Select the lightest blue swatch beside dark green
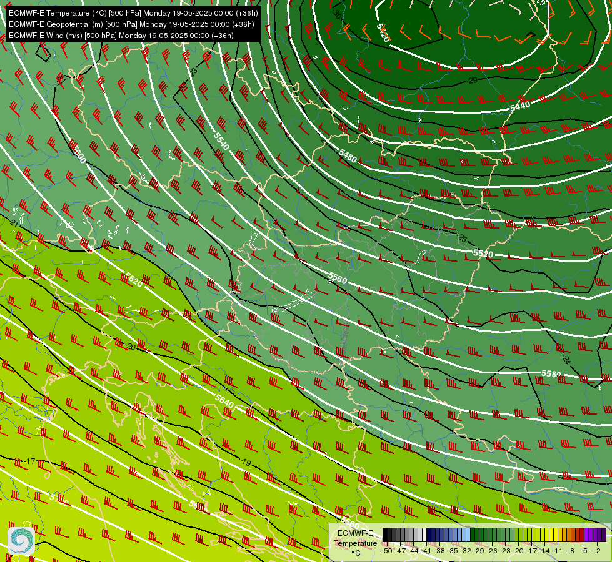This screenshot has width=612, height=562. tap(468, 535)
